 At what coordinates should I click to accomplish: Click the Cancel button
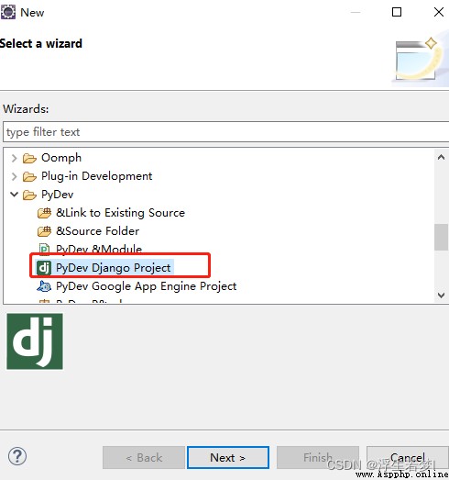click(408, 457)
